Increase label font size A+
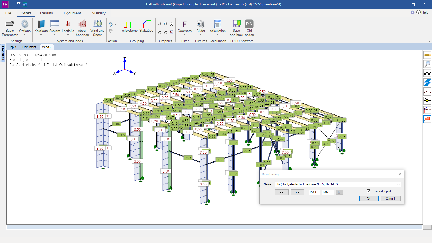Image resolution: width=432 pixels, height=243 pixels. coord(160,32)
